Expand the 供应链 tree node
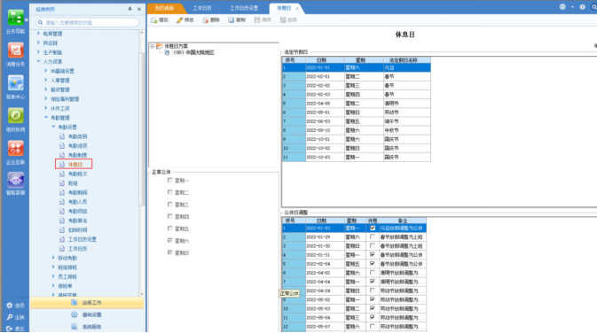 pos(38,43)
